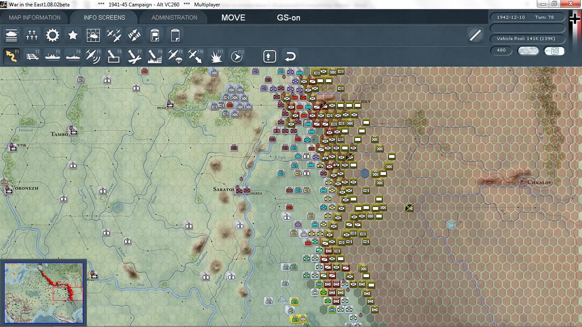Undo the last move action
Screen dimensions: 582x327
pyautogui.click(x=290, y=55)
